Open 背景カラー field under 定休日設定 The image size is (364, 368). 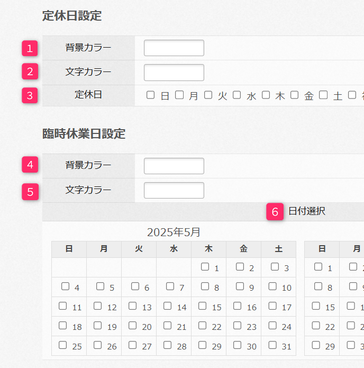coord(174,48)
